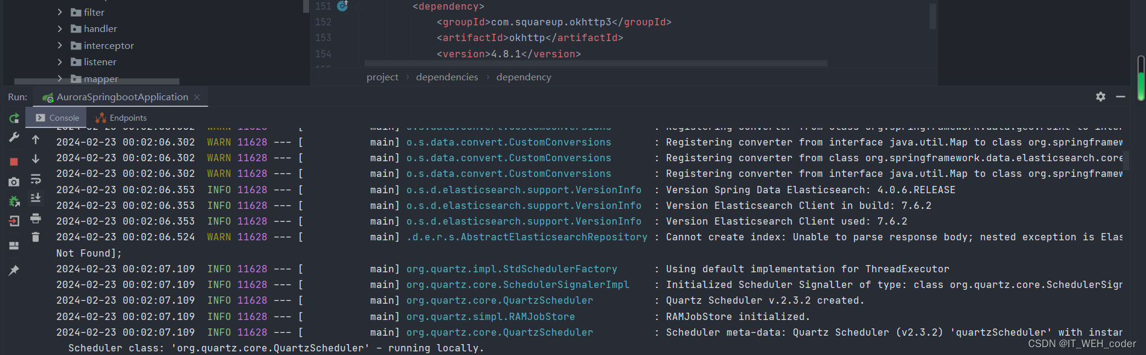Select the interceptor folder in project tree

102,45
